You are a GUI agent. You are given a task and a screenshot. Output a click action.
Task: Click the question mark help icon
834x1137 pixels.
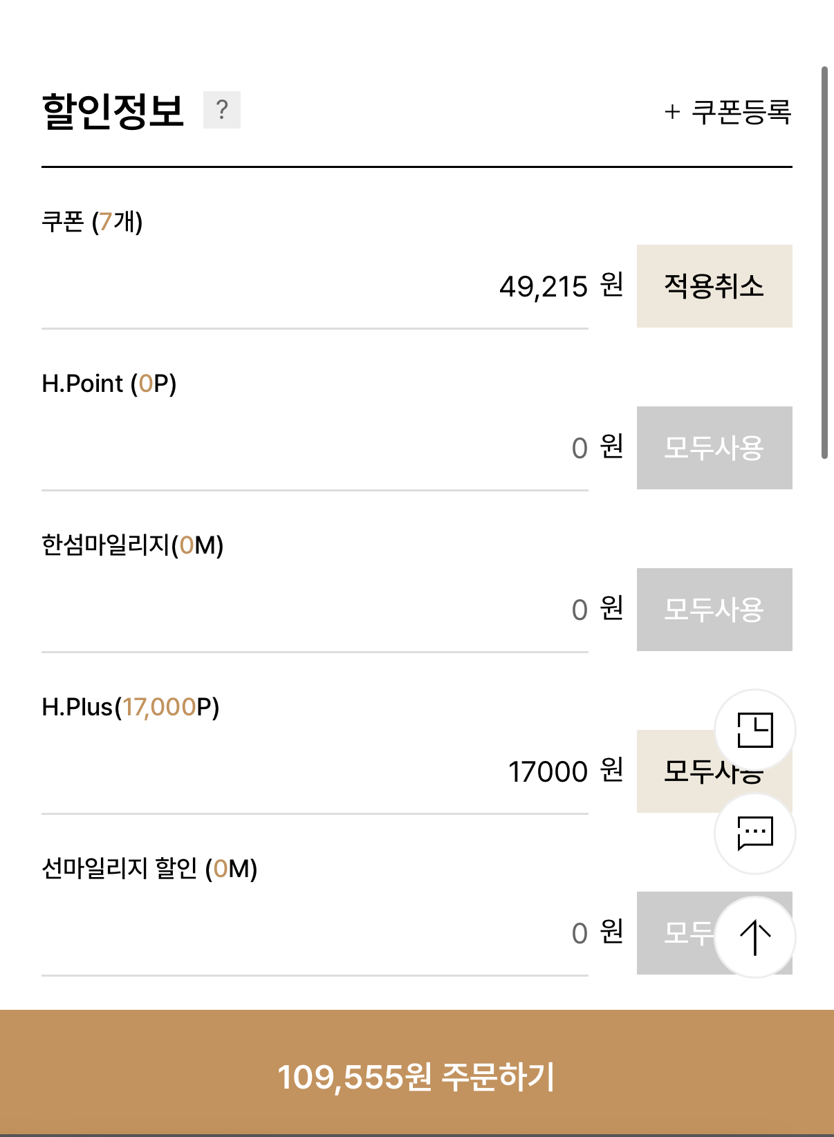pyautogui.click(x=221, y=110)
